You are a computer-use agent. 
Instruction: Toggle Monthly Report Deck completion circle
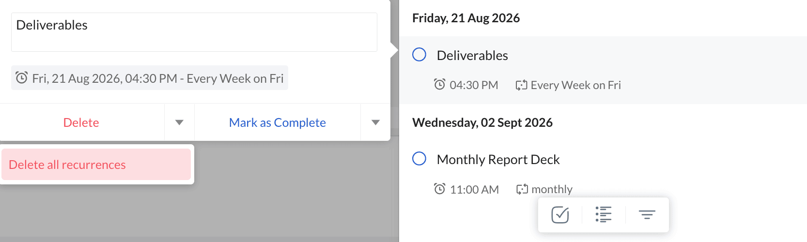coord(419,158)
